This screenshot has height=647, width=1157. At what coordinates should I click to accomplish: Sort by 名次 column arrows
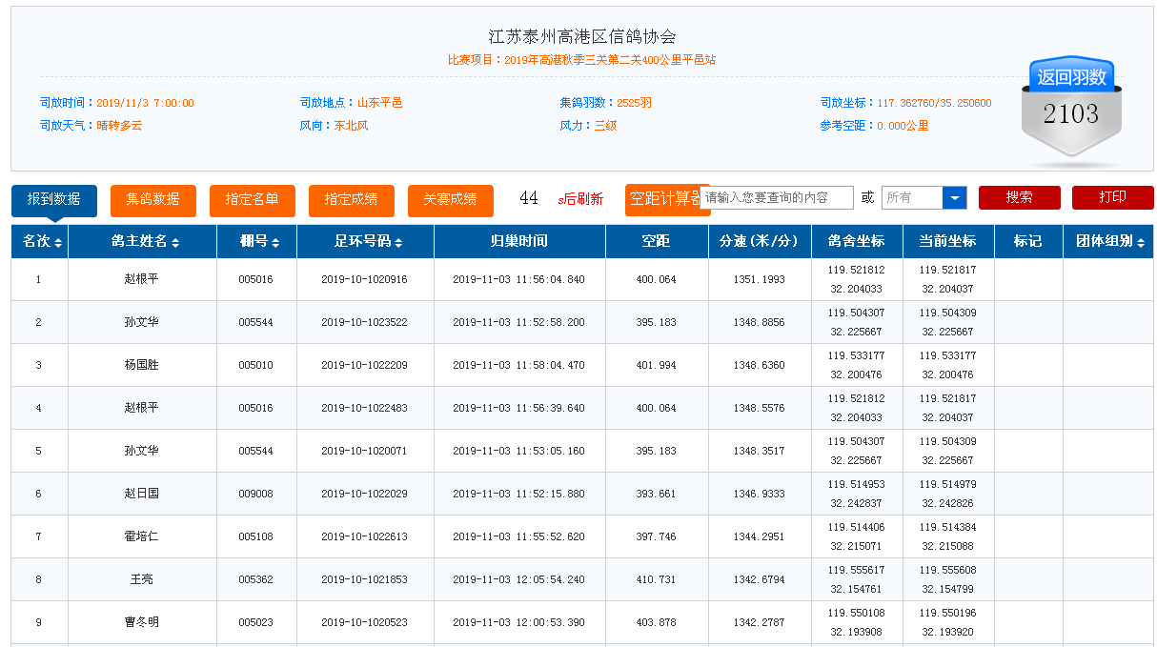(58, 243)
